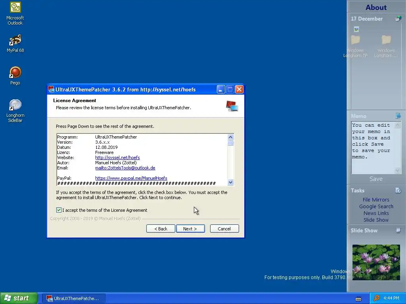Click the date panel icon beside 17 December
The height and width of the screenshot is (304, 406).
click(398, 19)
